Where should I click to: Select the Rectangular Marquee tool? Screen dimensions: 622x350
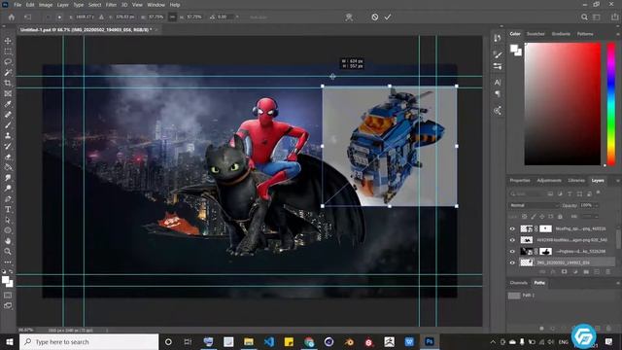coord(8,52)
